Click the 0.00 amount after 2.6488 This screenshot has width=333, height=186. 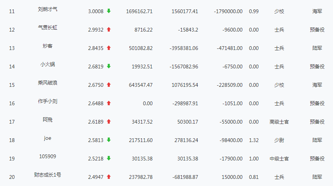coord(148,103)
